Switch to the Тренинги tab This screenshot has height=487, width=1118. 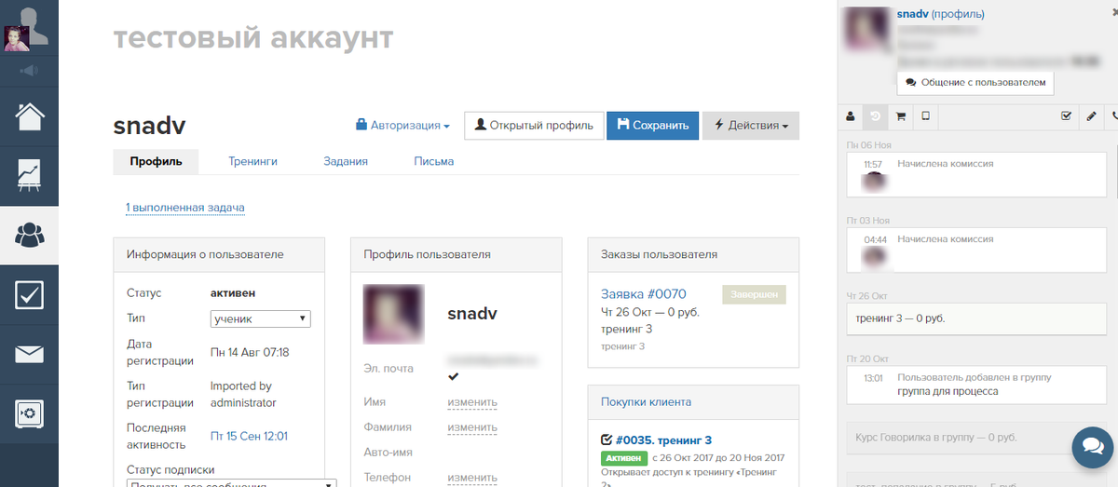253,161
